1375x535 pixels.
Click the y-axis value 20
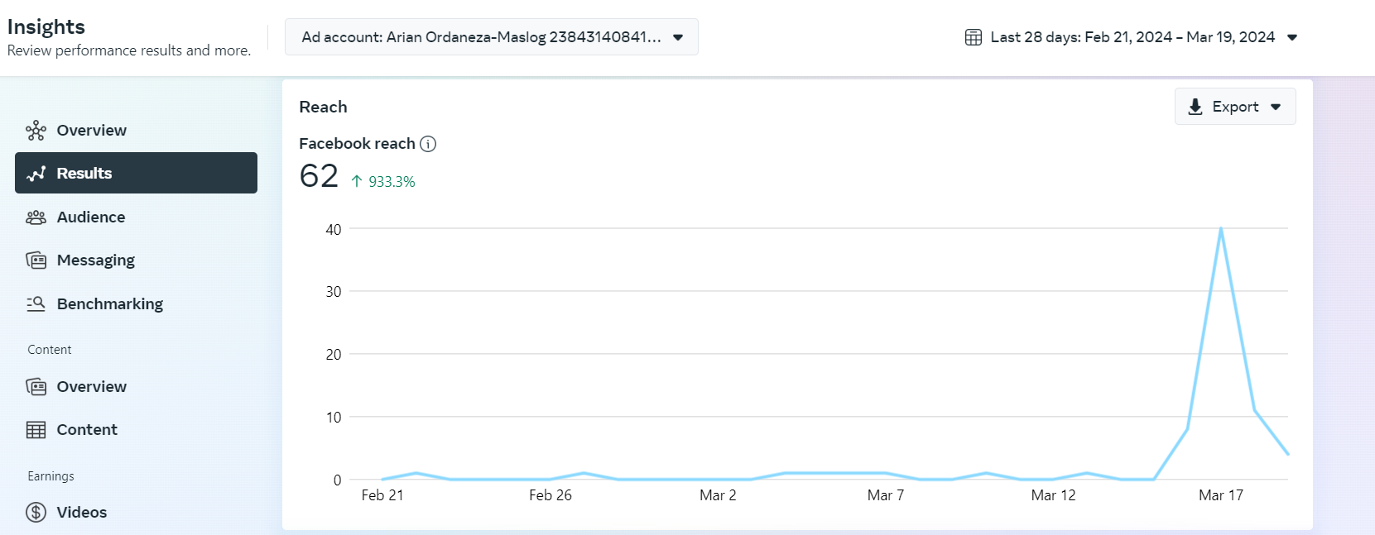click(x=334, y=355)
